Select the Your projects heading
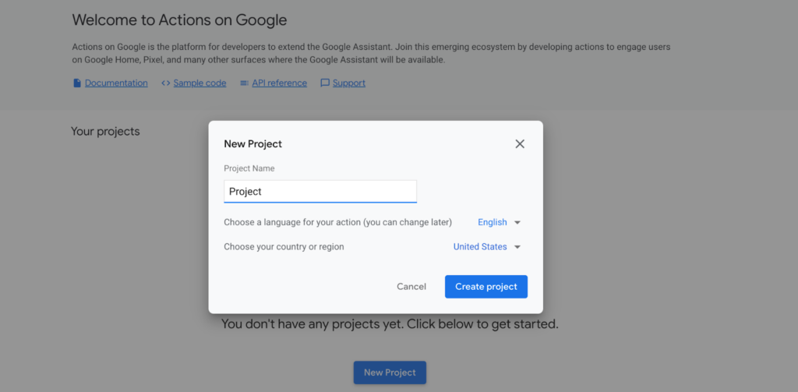The height and width of the screenshot is (392, 798). pyautogui.click(x=105, y=132)
